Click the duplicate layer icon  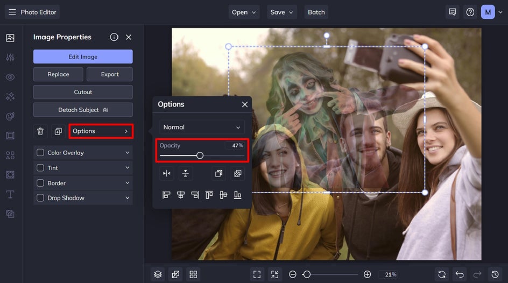[58, 131]
